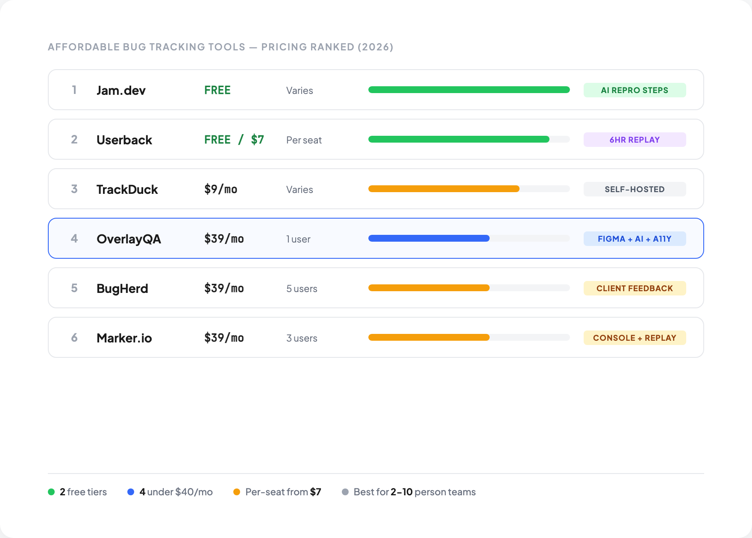752x538 pixels.
Task: Click the OverlayQA tool name
Action: (129, 239)
